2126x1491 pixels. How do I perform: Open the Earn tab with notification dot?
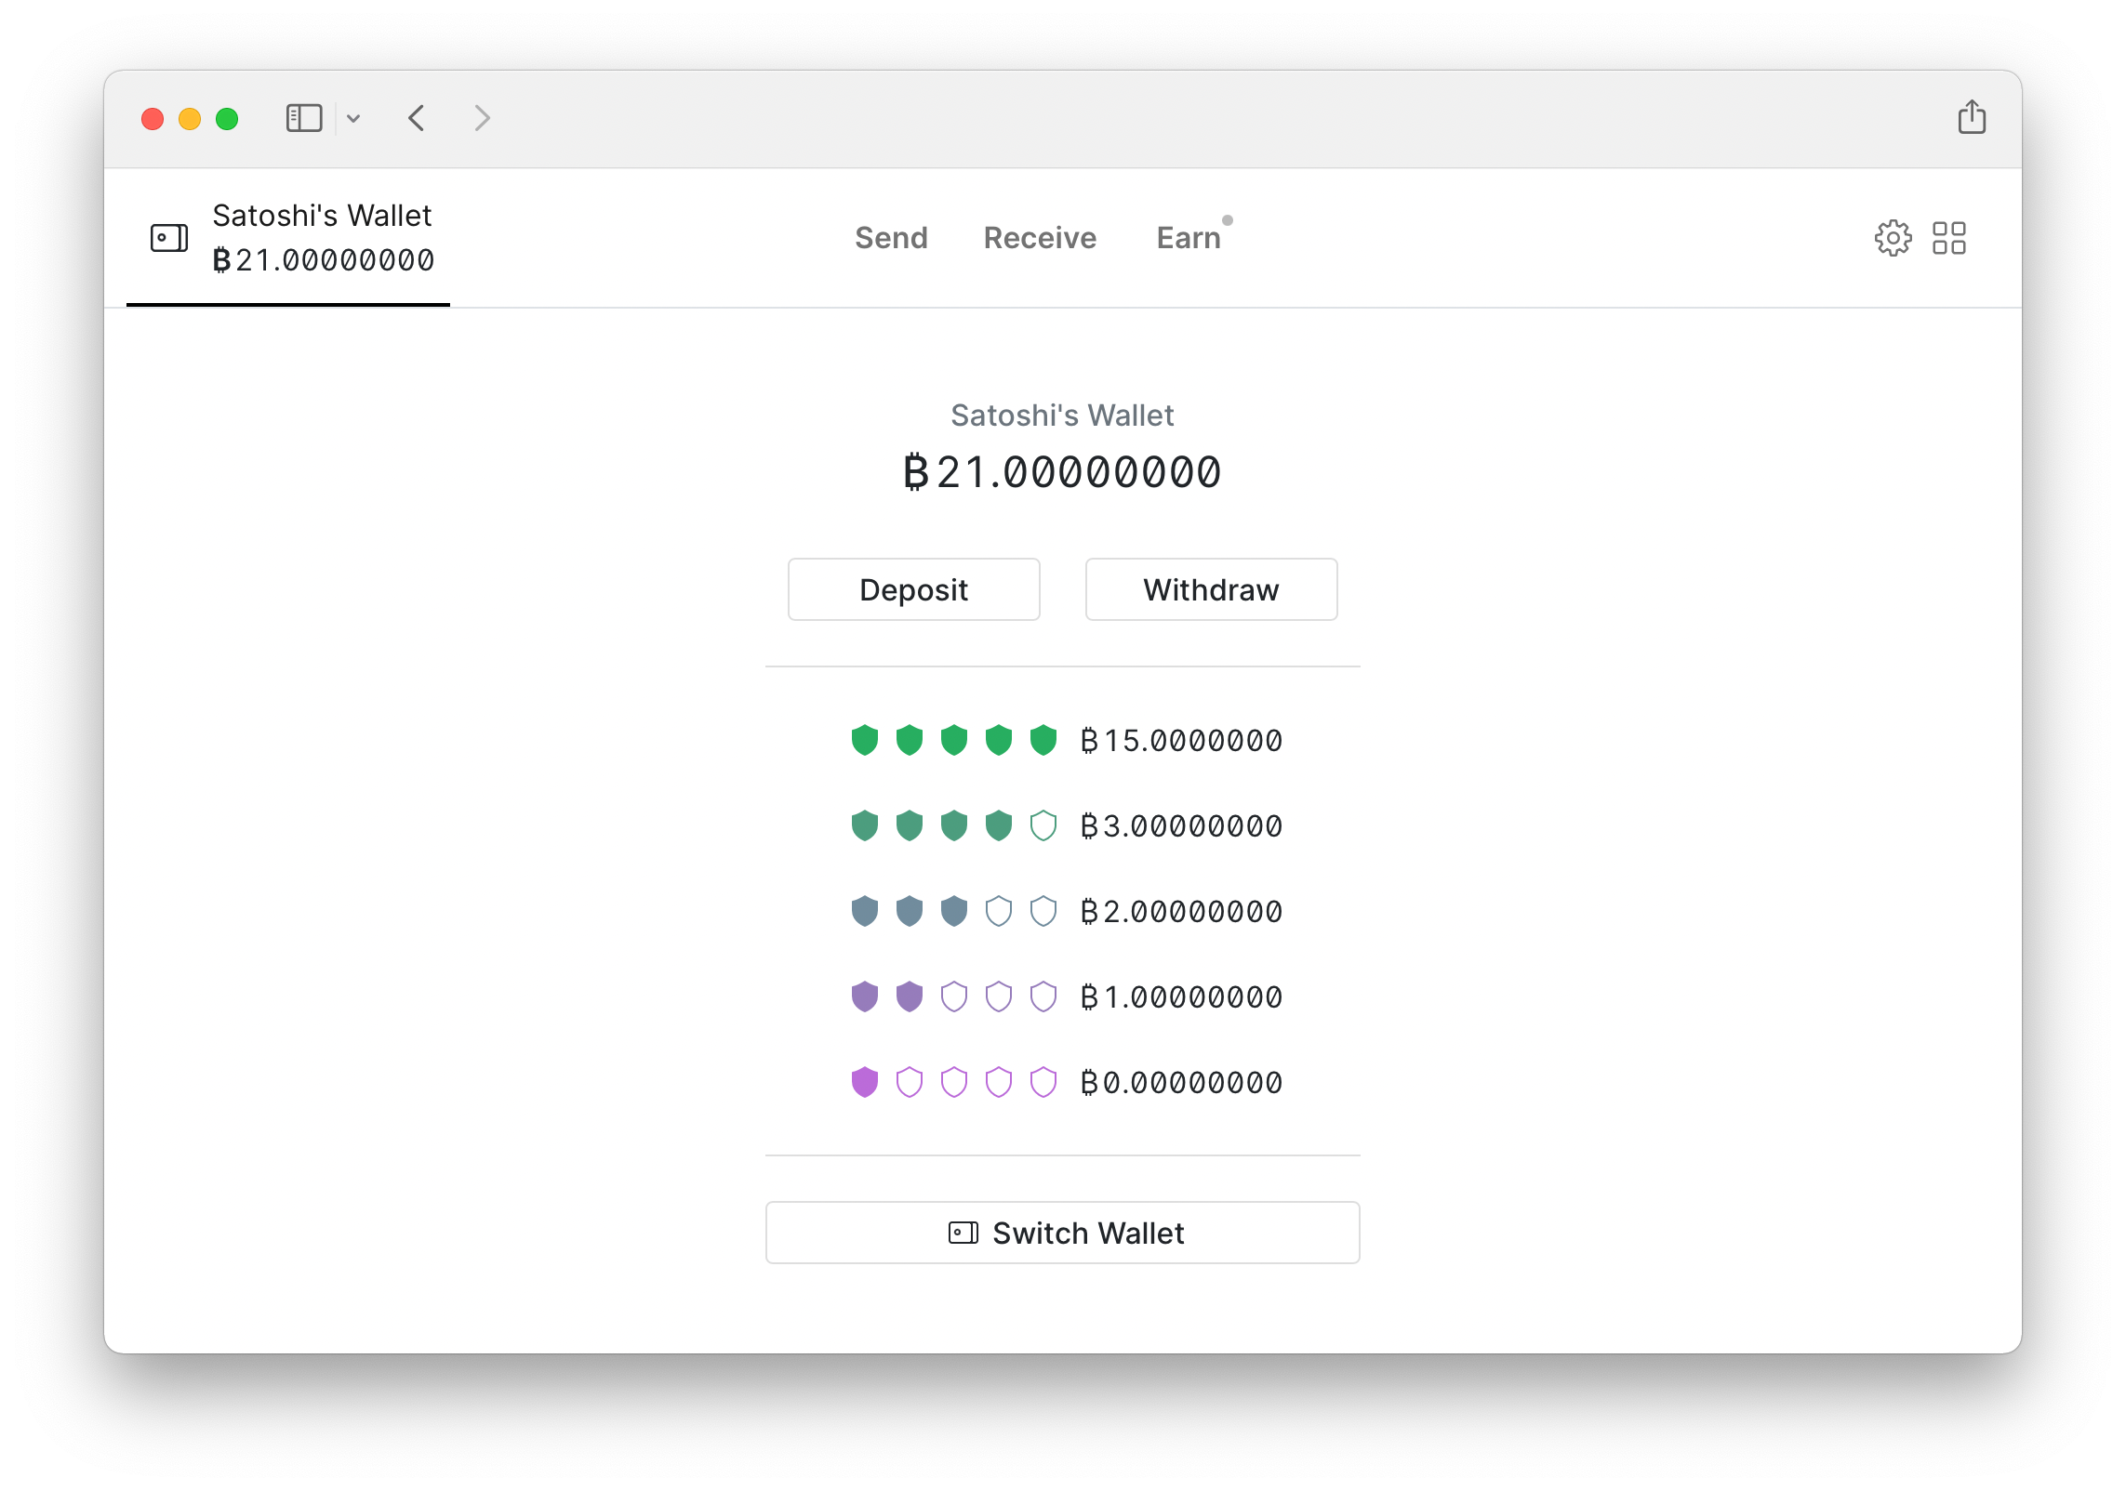(x=1189, y=238)
